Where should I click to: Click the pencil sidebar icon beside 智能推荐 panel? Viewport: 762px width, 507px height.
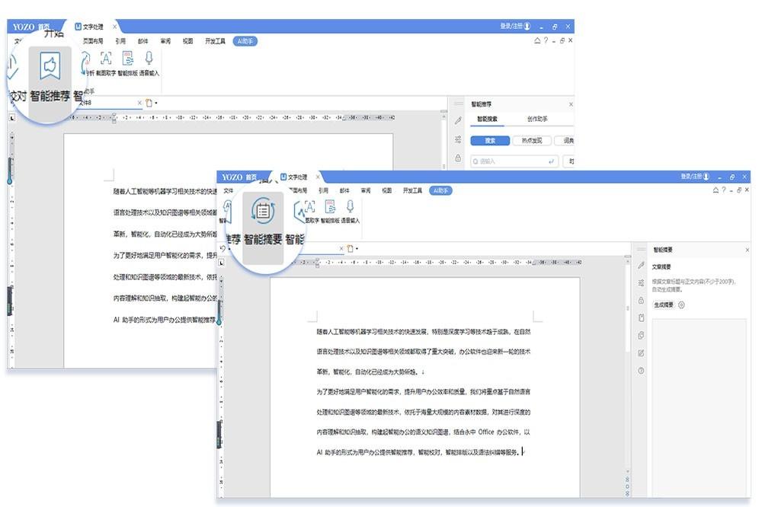pos(458,120)
